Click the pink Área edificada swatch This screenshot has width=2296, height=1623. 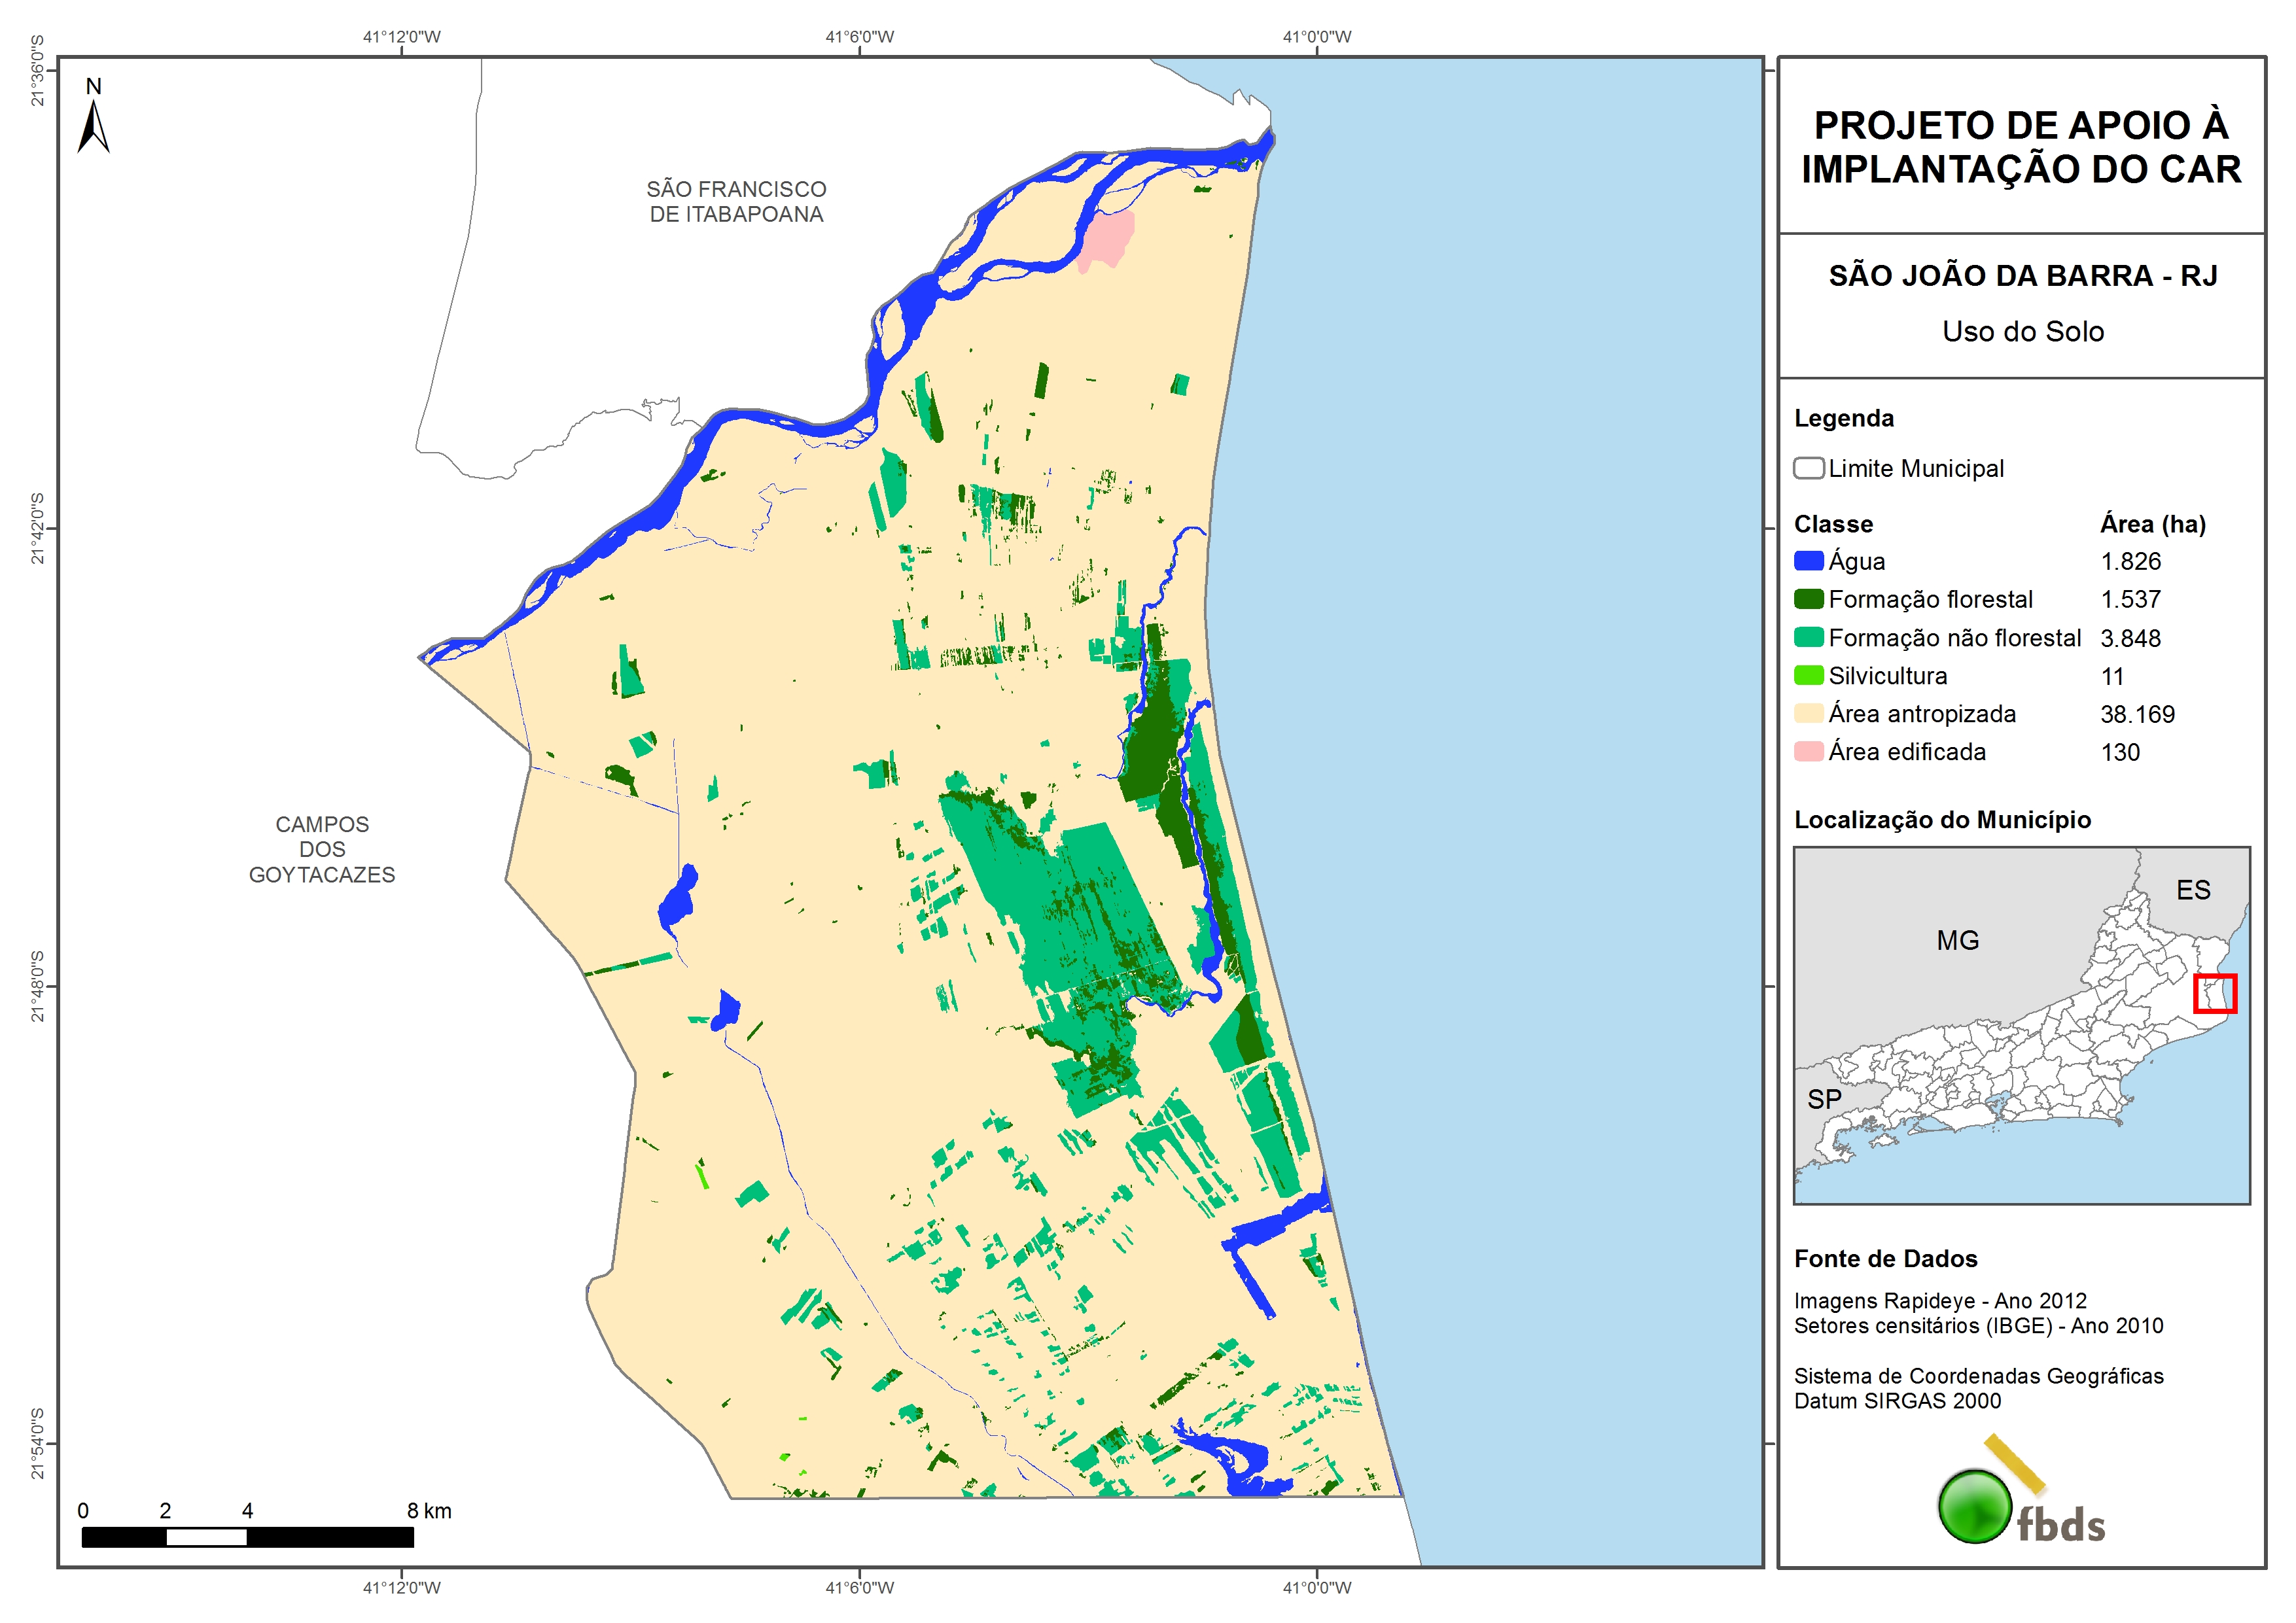tap(1808, 751)
